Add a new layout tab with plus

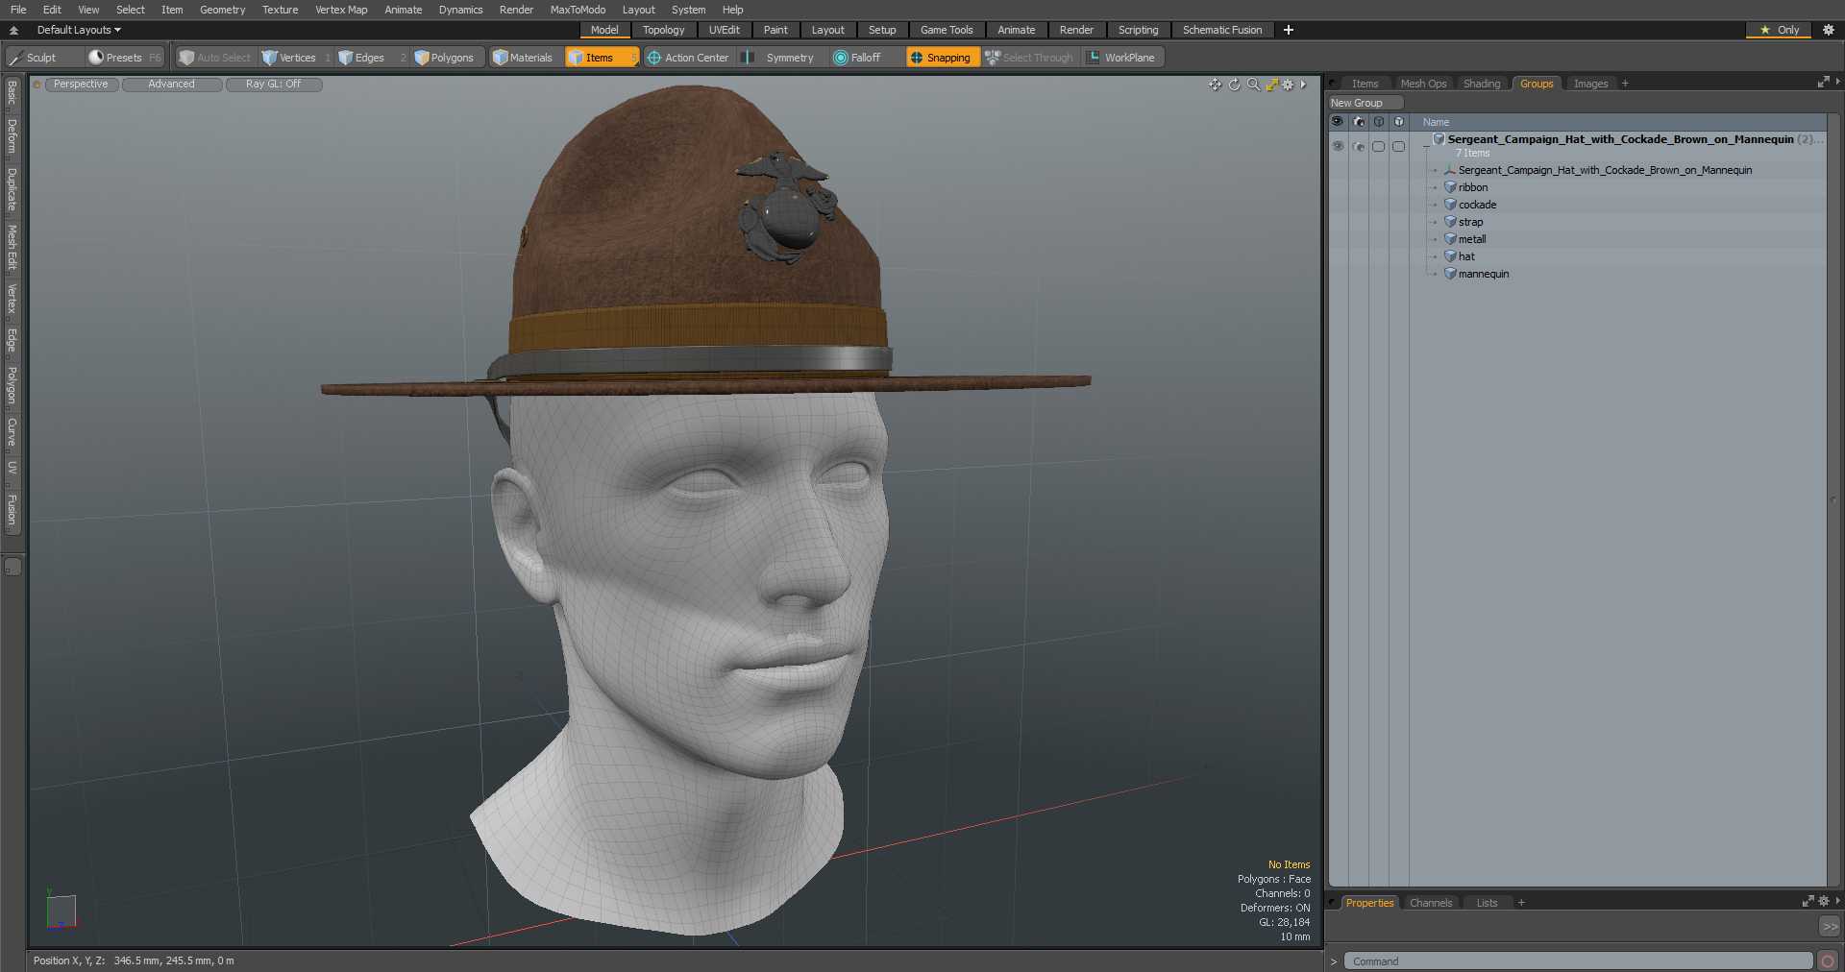[x=1289, y=30]
